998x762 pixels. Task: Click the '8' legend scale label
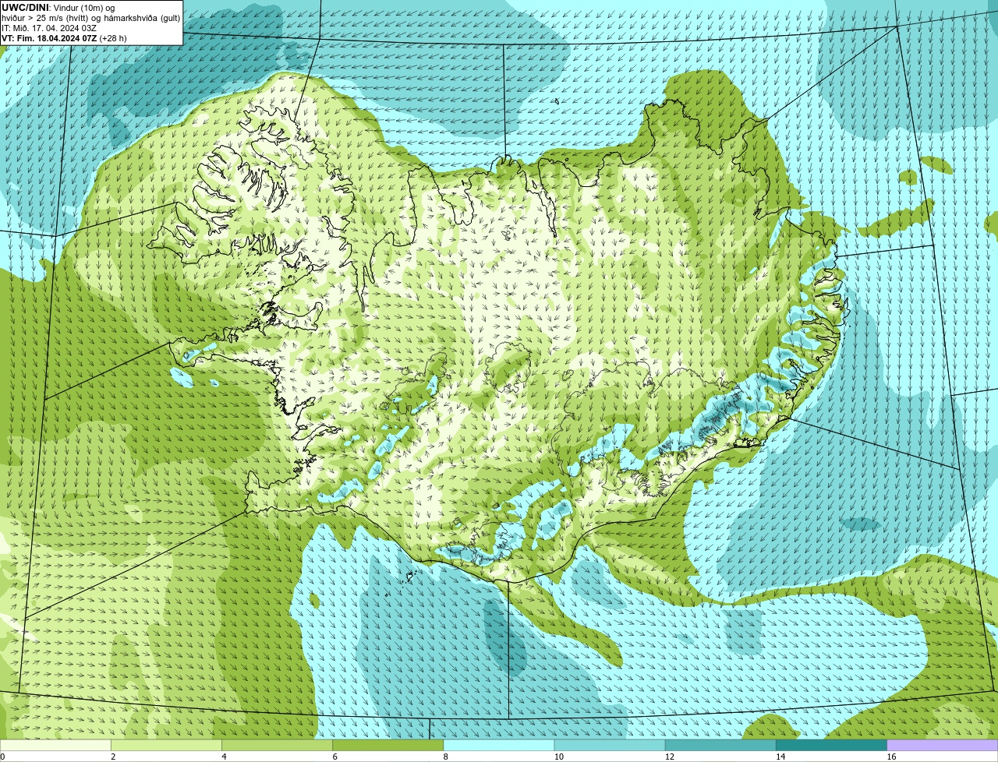(446, 757)
